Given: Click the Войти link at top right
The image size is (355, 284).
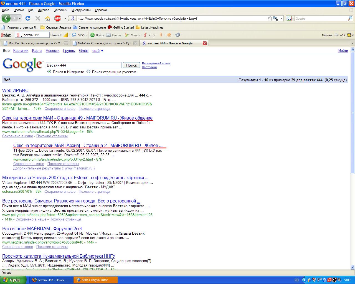Looking at the screenshot, I should pyautogui.click(x=343, y=50).
